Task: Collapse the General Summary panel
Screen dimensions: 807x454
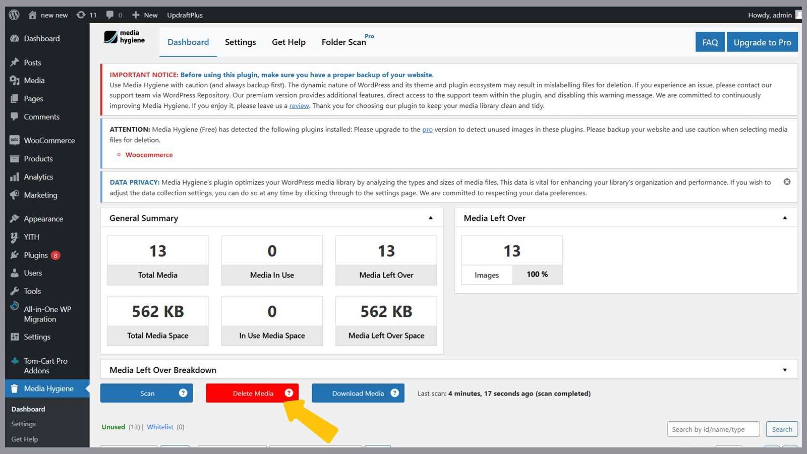Action: (431, 218)
